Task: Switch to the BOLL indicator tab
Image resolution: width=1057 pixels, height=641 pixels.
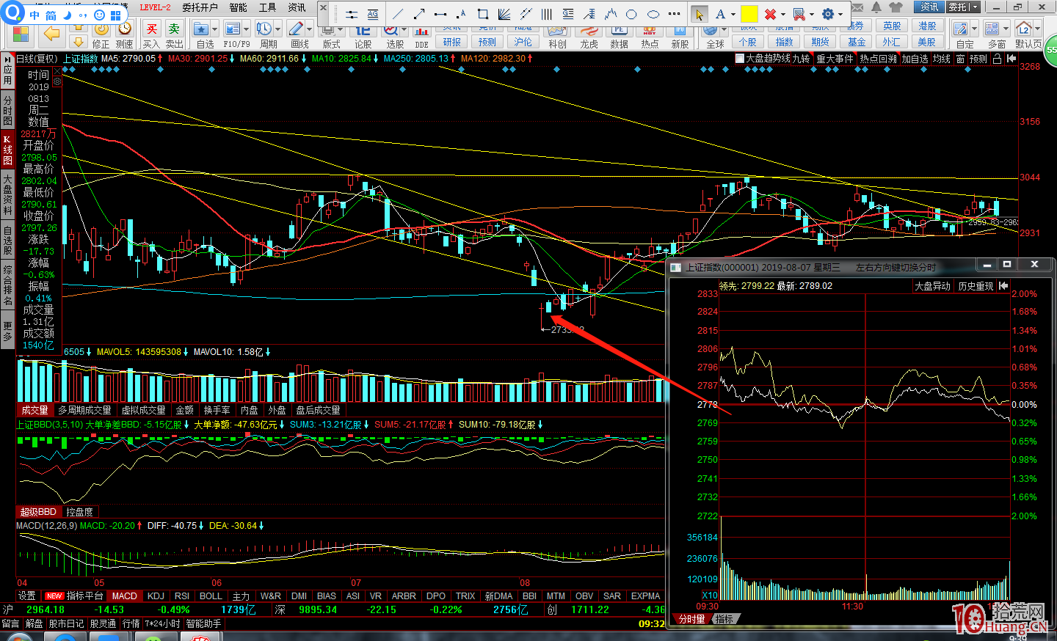Action: point(211,596)
